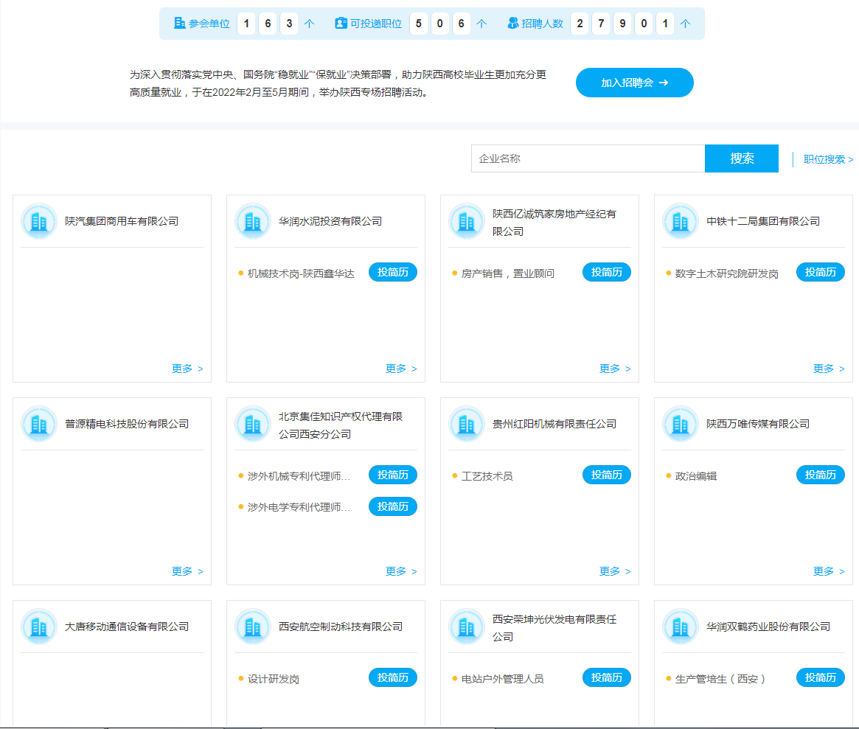Click 陕汽集团商用车有限公司 company logo icon
This screenshot has height=729, width=859.
coord(39,221)
